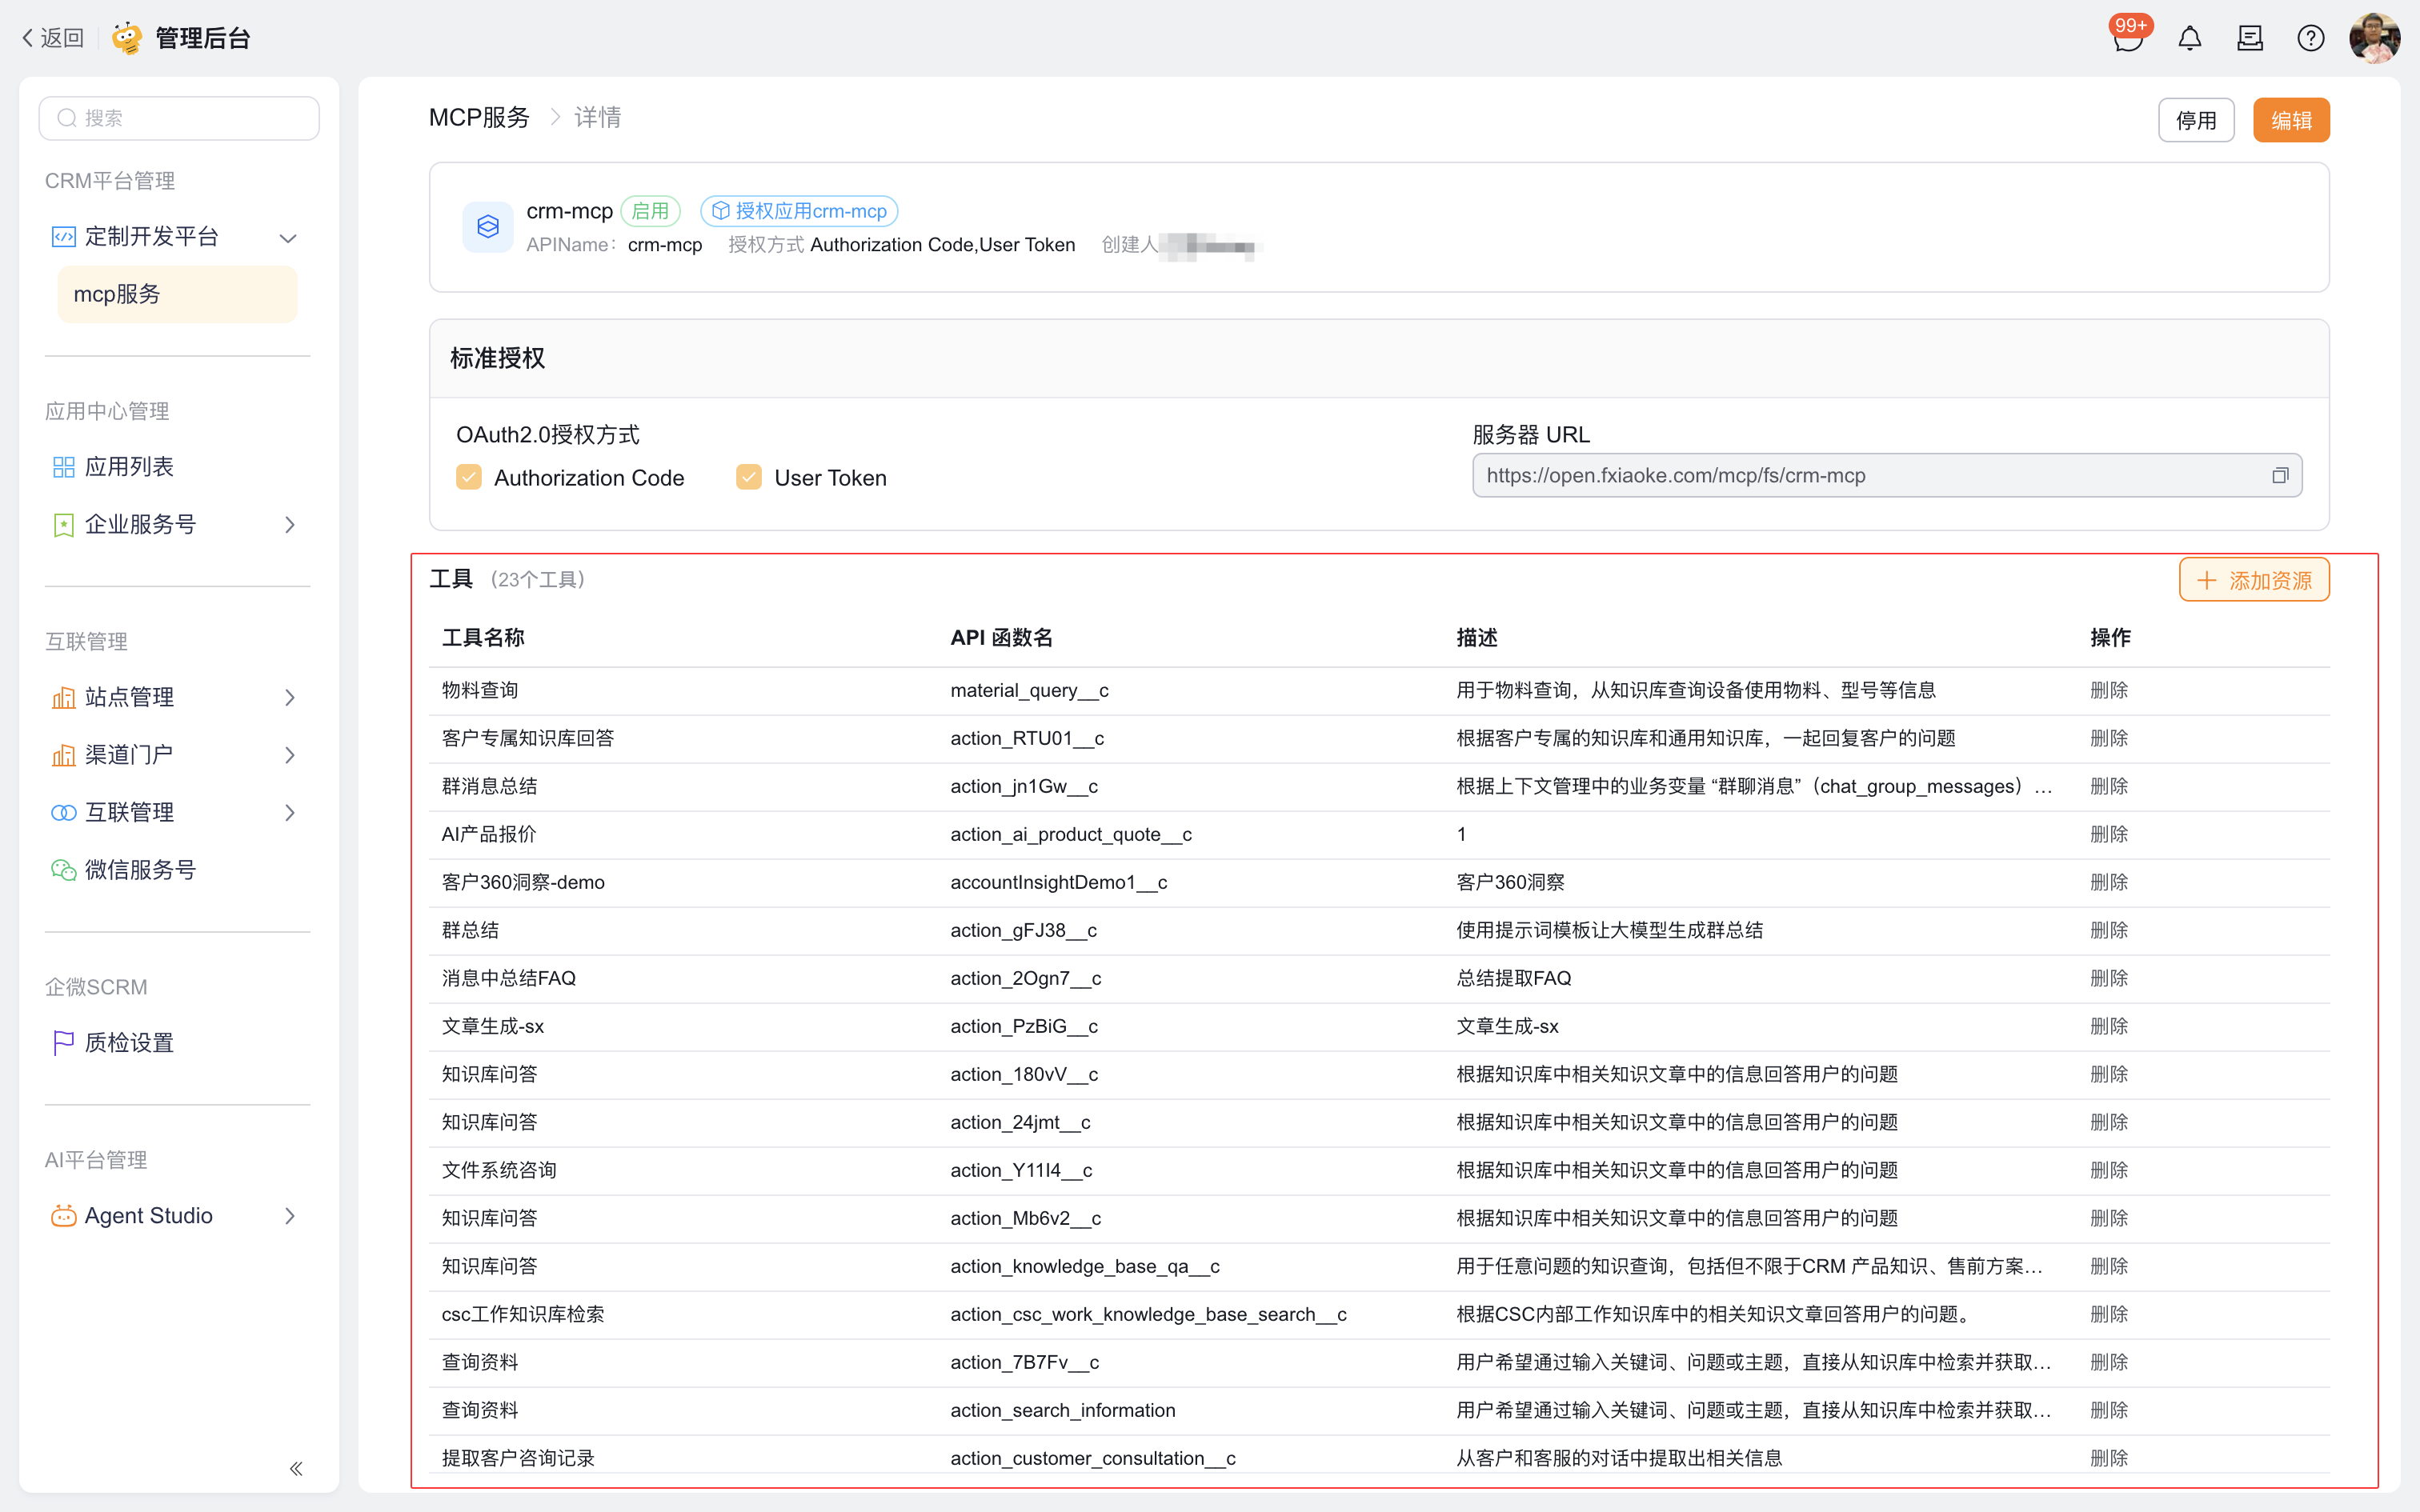Image resolution: width=2420 pixels, height=1512 pixels.
Task: Copy the server URL with copy icon
Action: pos(2279,476)
